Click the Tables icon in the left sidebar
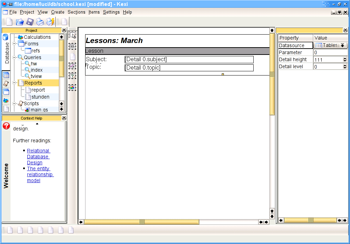 point(6,75)
